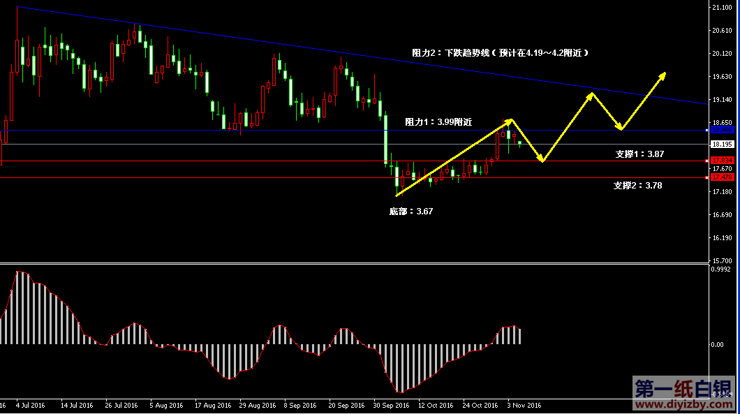The image size is (740, 414).
Task: Click the 21.100 price at top of axis
Action: (x=721, y=7)
